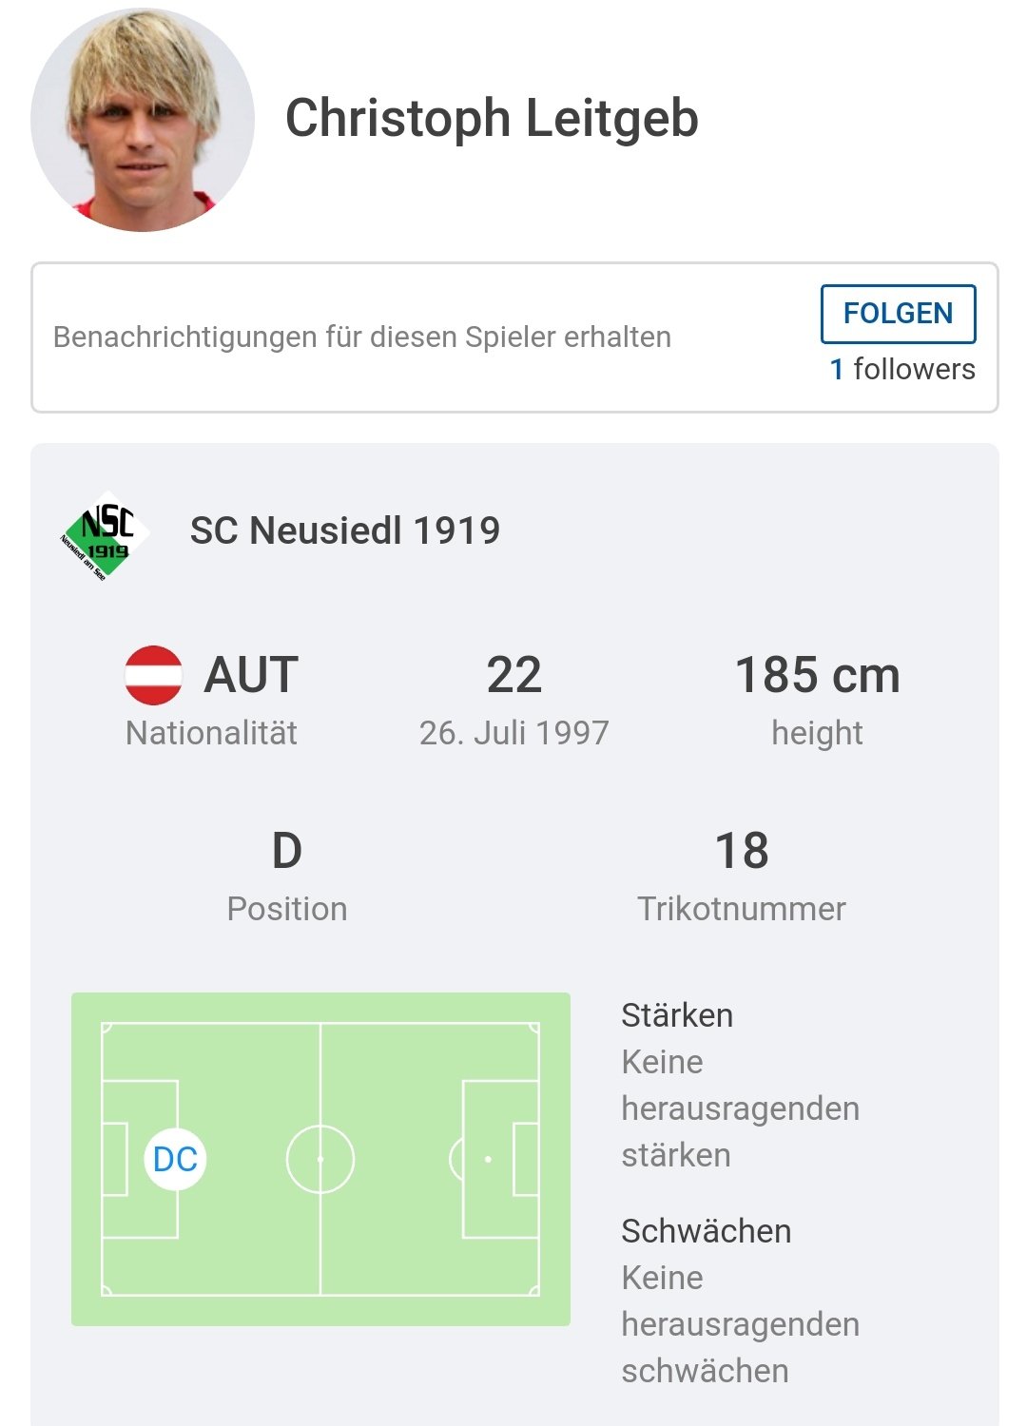Tap the Austrian flag icon
This screenshot has height=1426, width=1027.
[153, 675]
